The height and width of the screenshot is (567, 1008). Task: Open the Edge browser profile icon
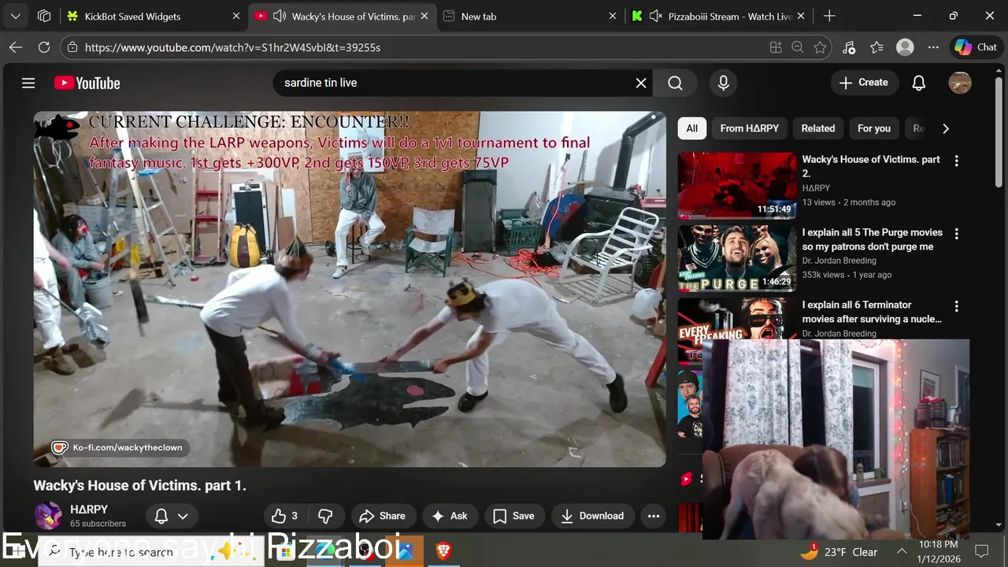(906, 47)
